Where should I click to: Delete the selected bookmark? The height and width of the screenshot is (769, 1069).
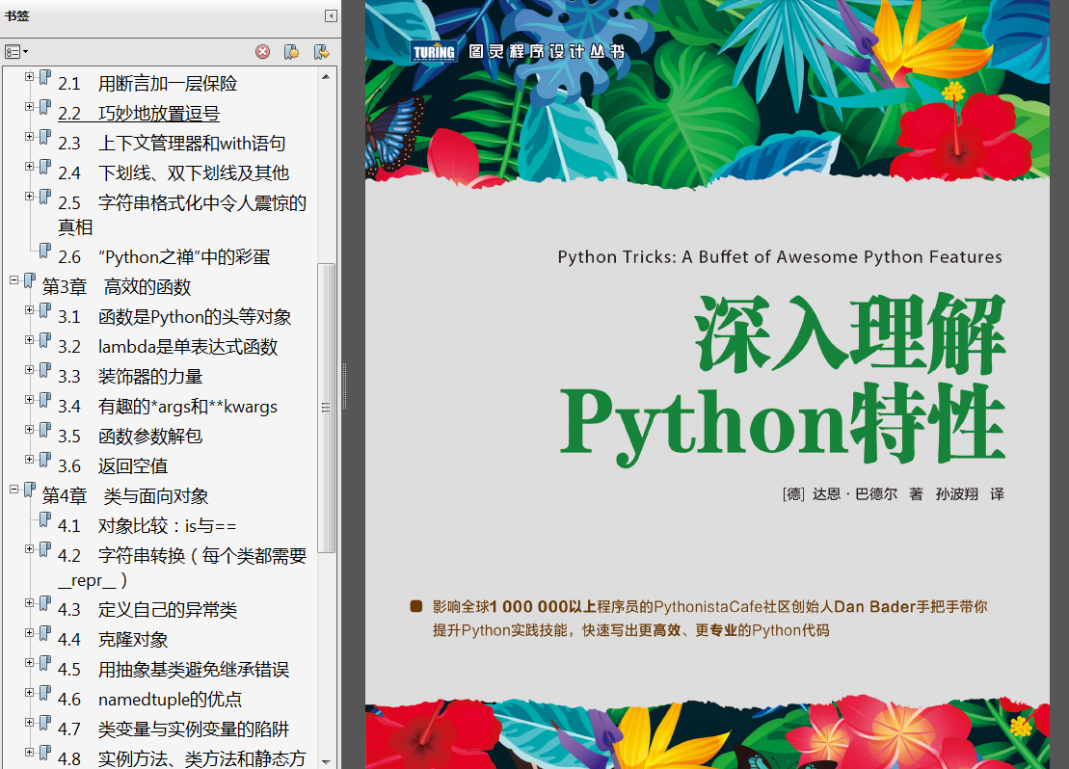tap(262, 51)
